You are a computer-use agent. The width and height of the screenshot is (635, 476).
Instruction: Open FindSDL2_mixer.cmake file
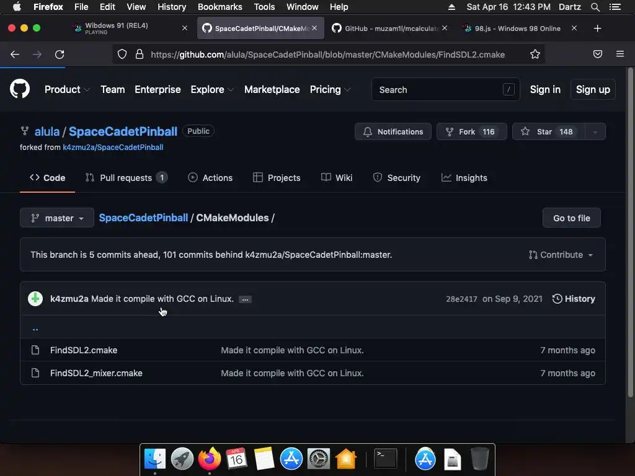click(x=96, y=372)
